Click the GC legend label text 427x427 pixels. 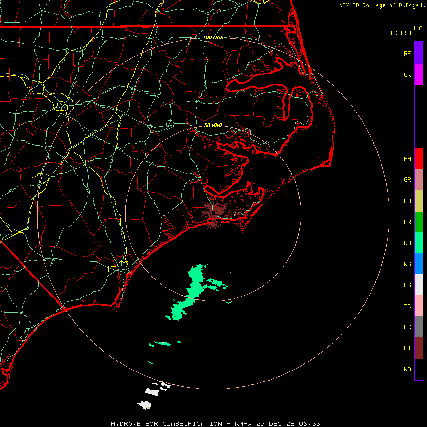[x=407, y=327]
